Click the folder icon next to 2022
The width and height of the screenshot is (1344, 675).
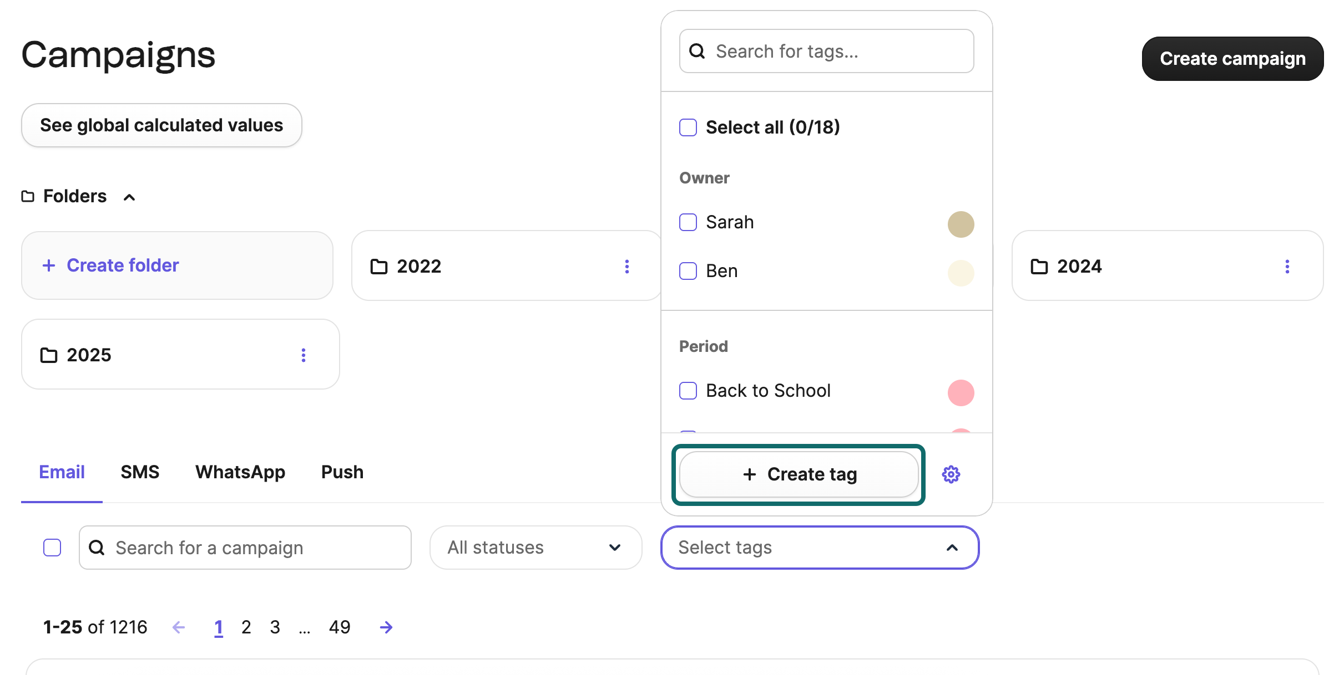tap(379, 267)
